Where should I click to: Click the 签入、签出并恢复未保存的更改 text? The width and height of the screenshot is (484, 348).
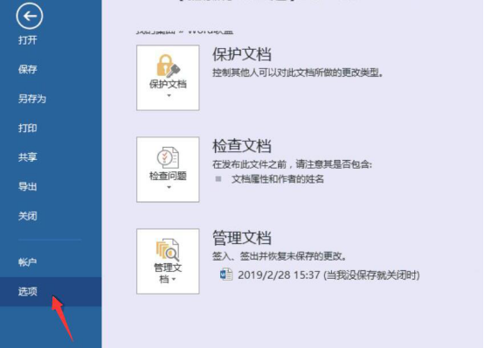(x=280, y=256)
